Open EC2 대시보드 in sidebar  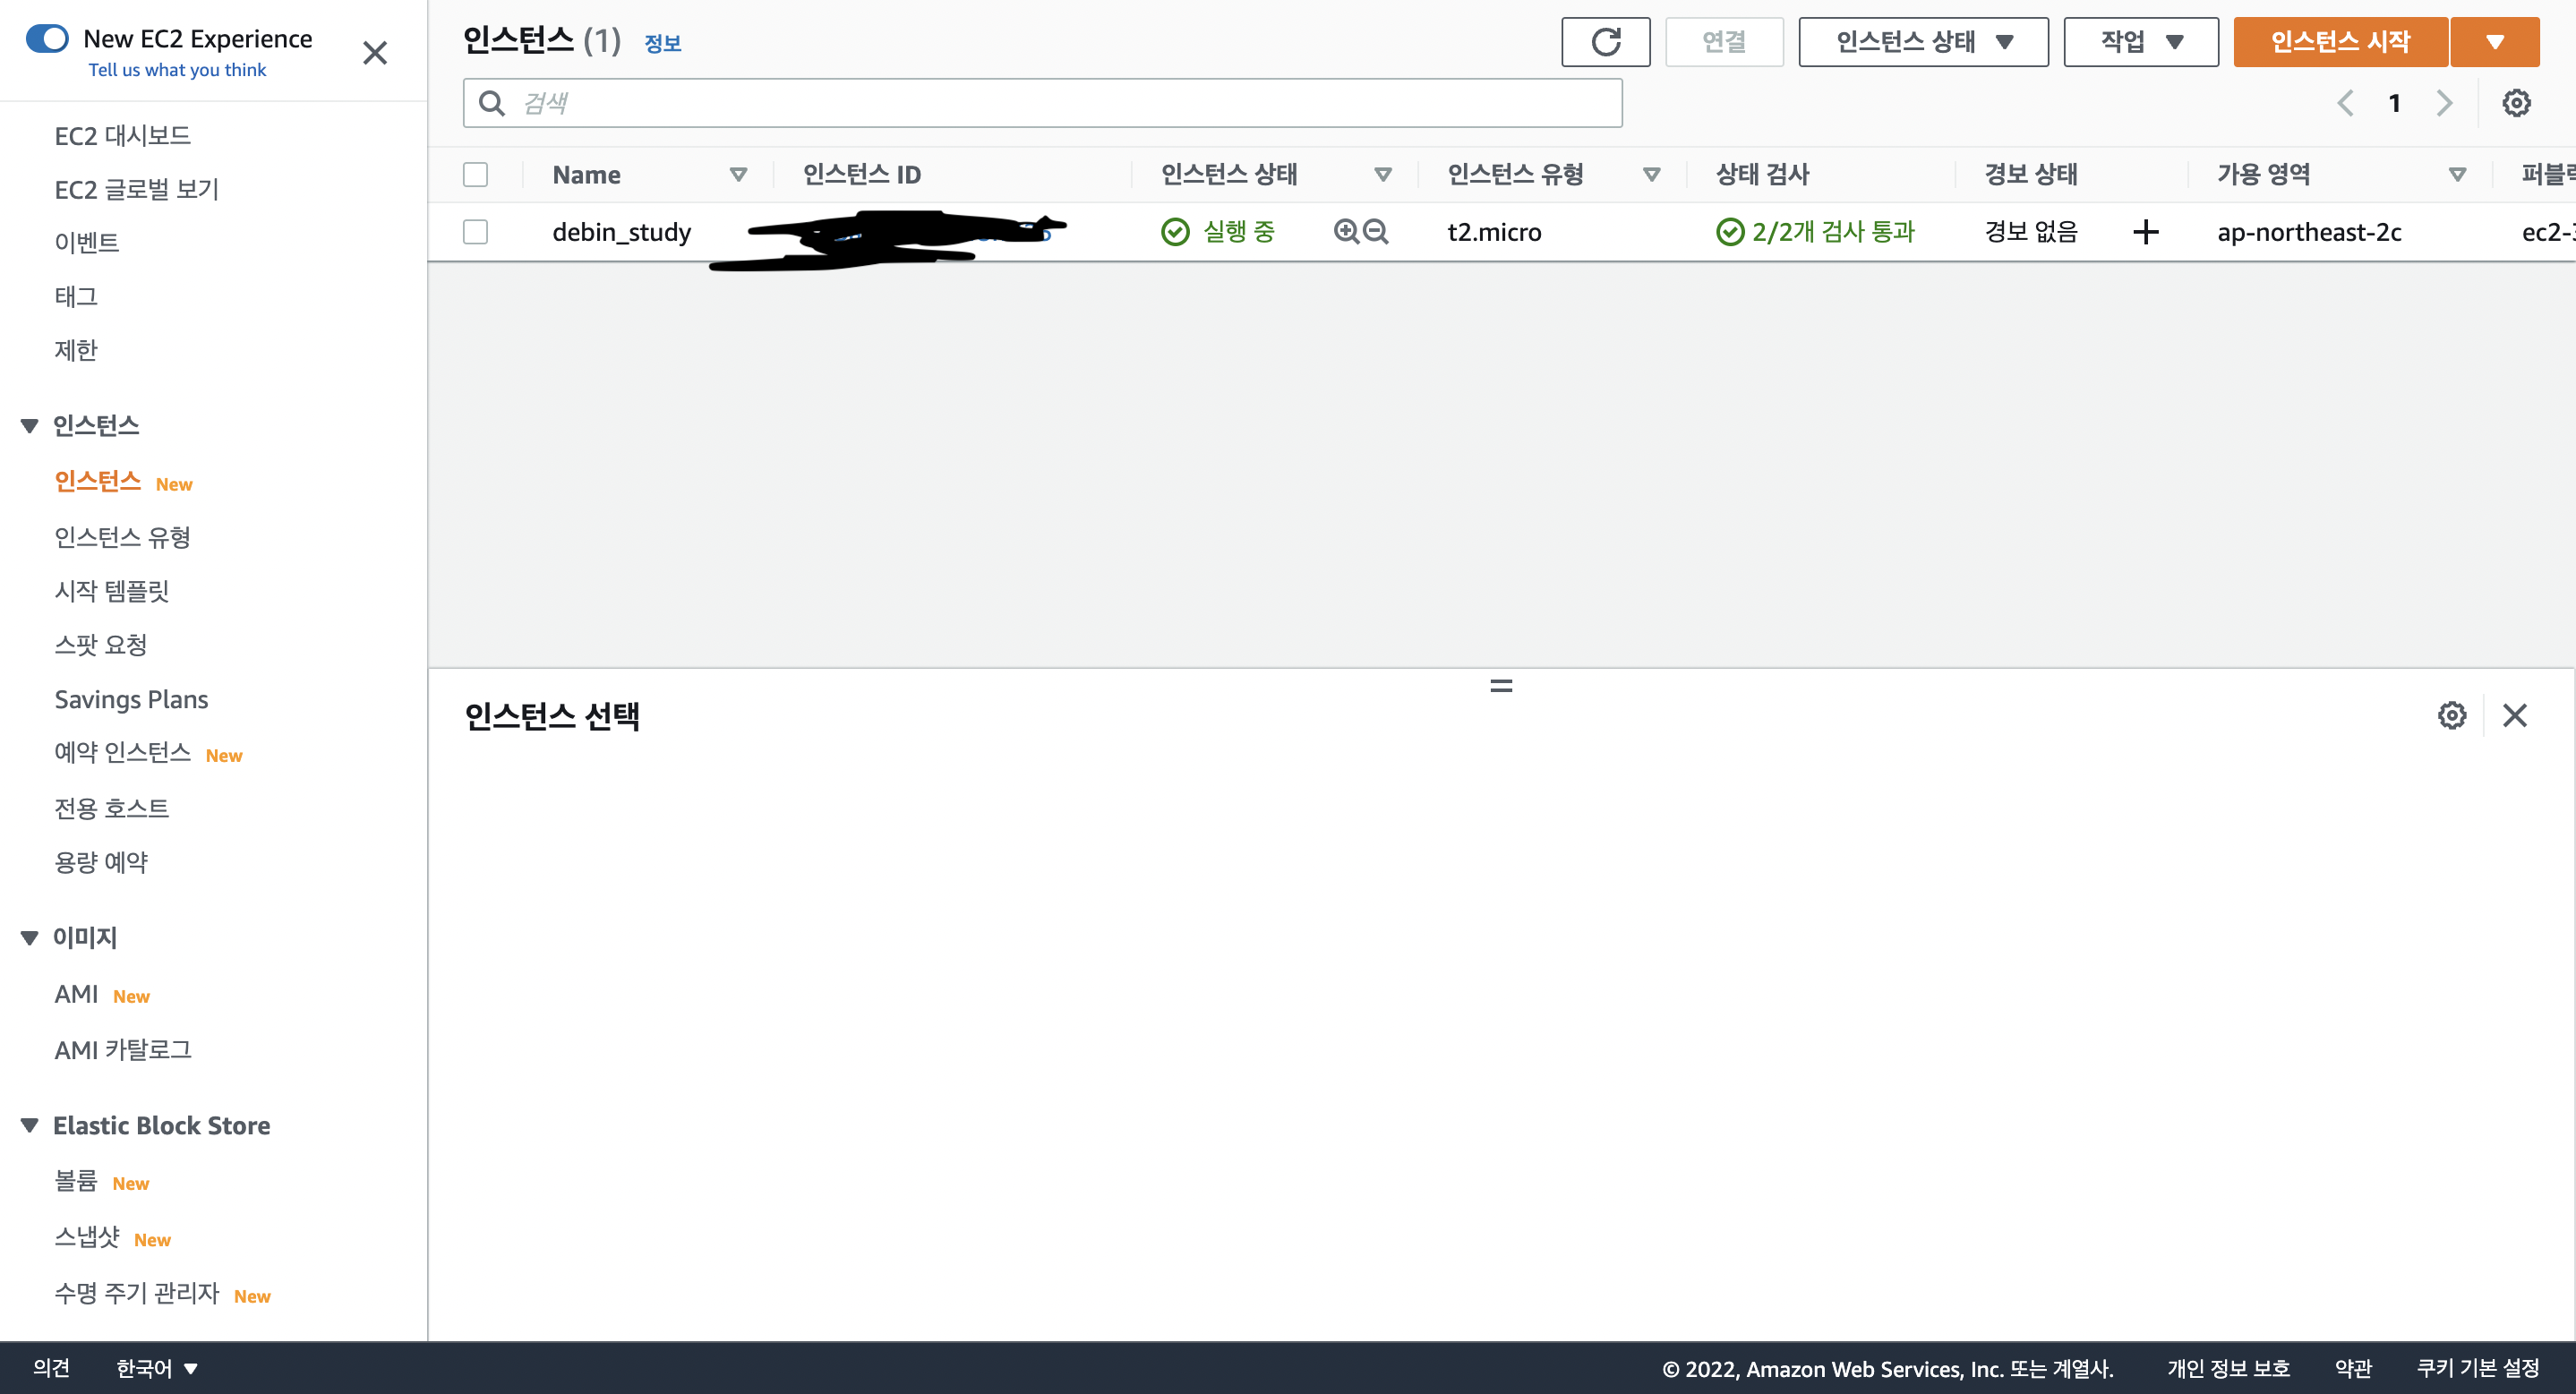[122, 136]
